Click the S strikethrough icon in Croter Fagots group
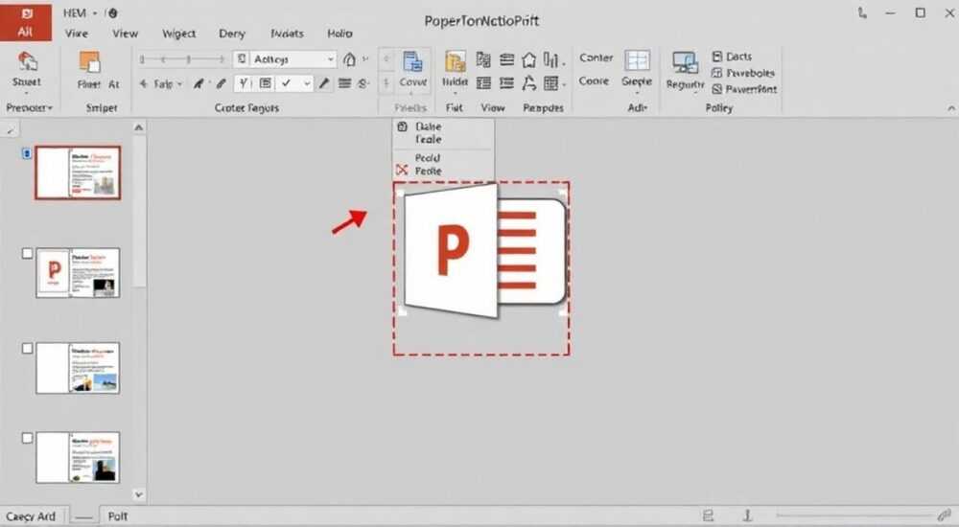959x527 pixels. (x=363, y=83)
